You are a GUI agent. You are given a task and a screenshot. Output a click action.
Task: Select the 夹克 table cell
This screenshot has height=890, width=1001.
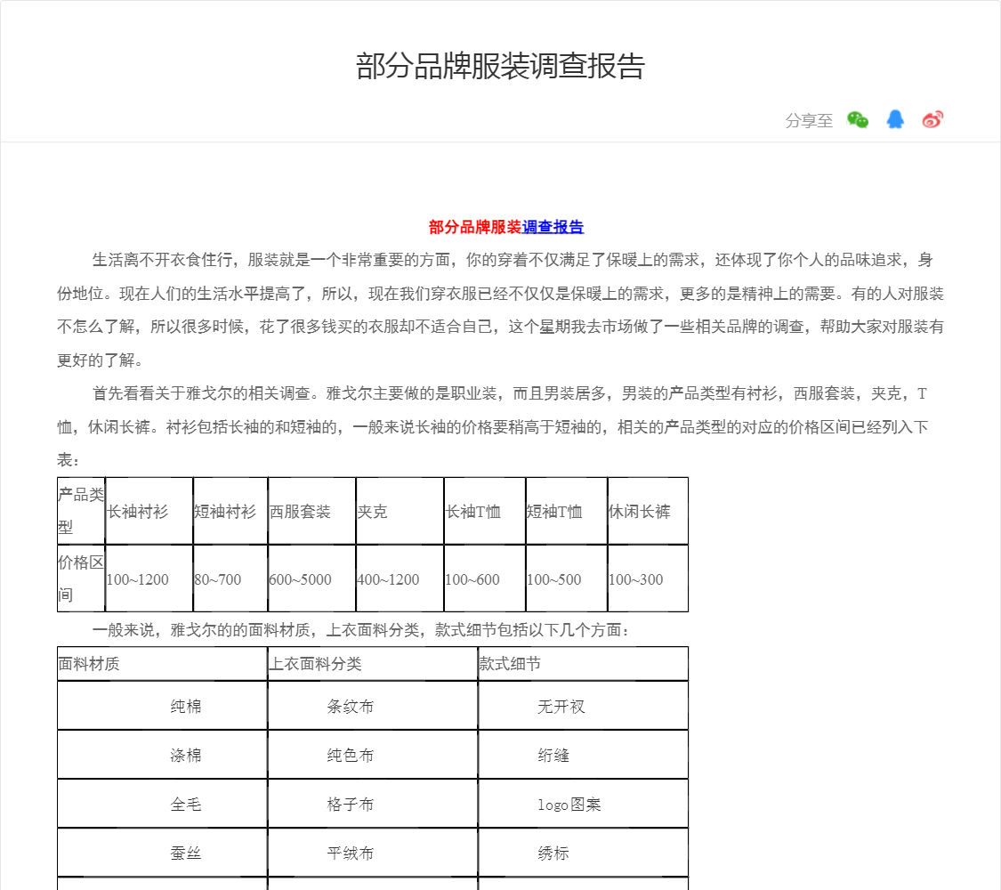coord(400,511)
